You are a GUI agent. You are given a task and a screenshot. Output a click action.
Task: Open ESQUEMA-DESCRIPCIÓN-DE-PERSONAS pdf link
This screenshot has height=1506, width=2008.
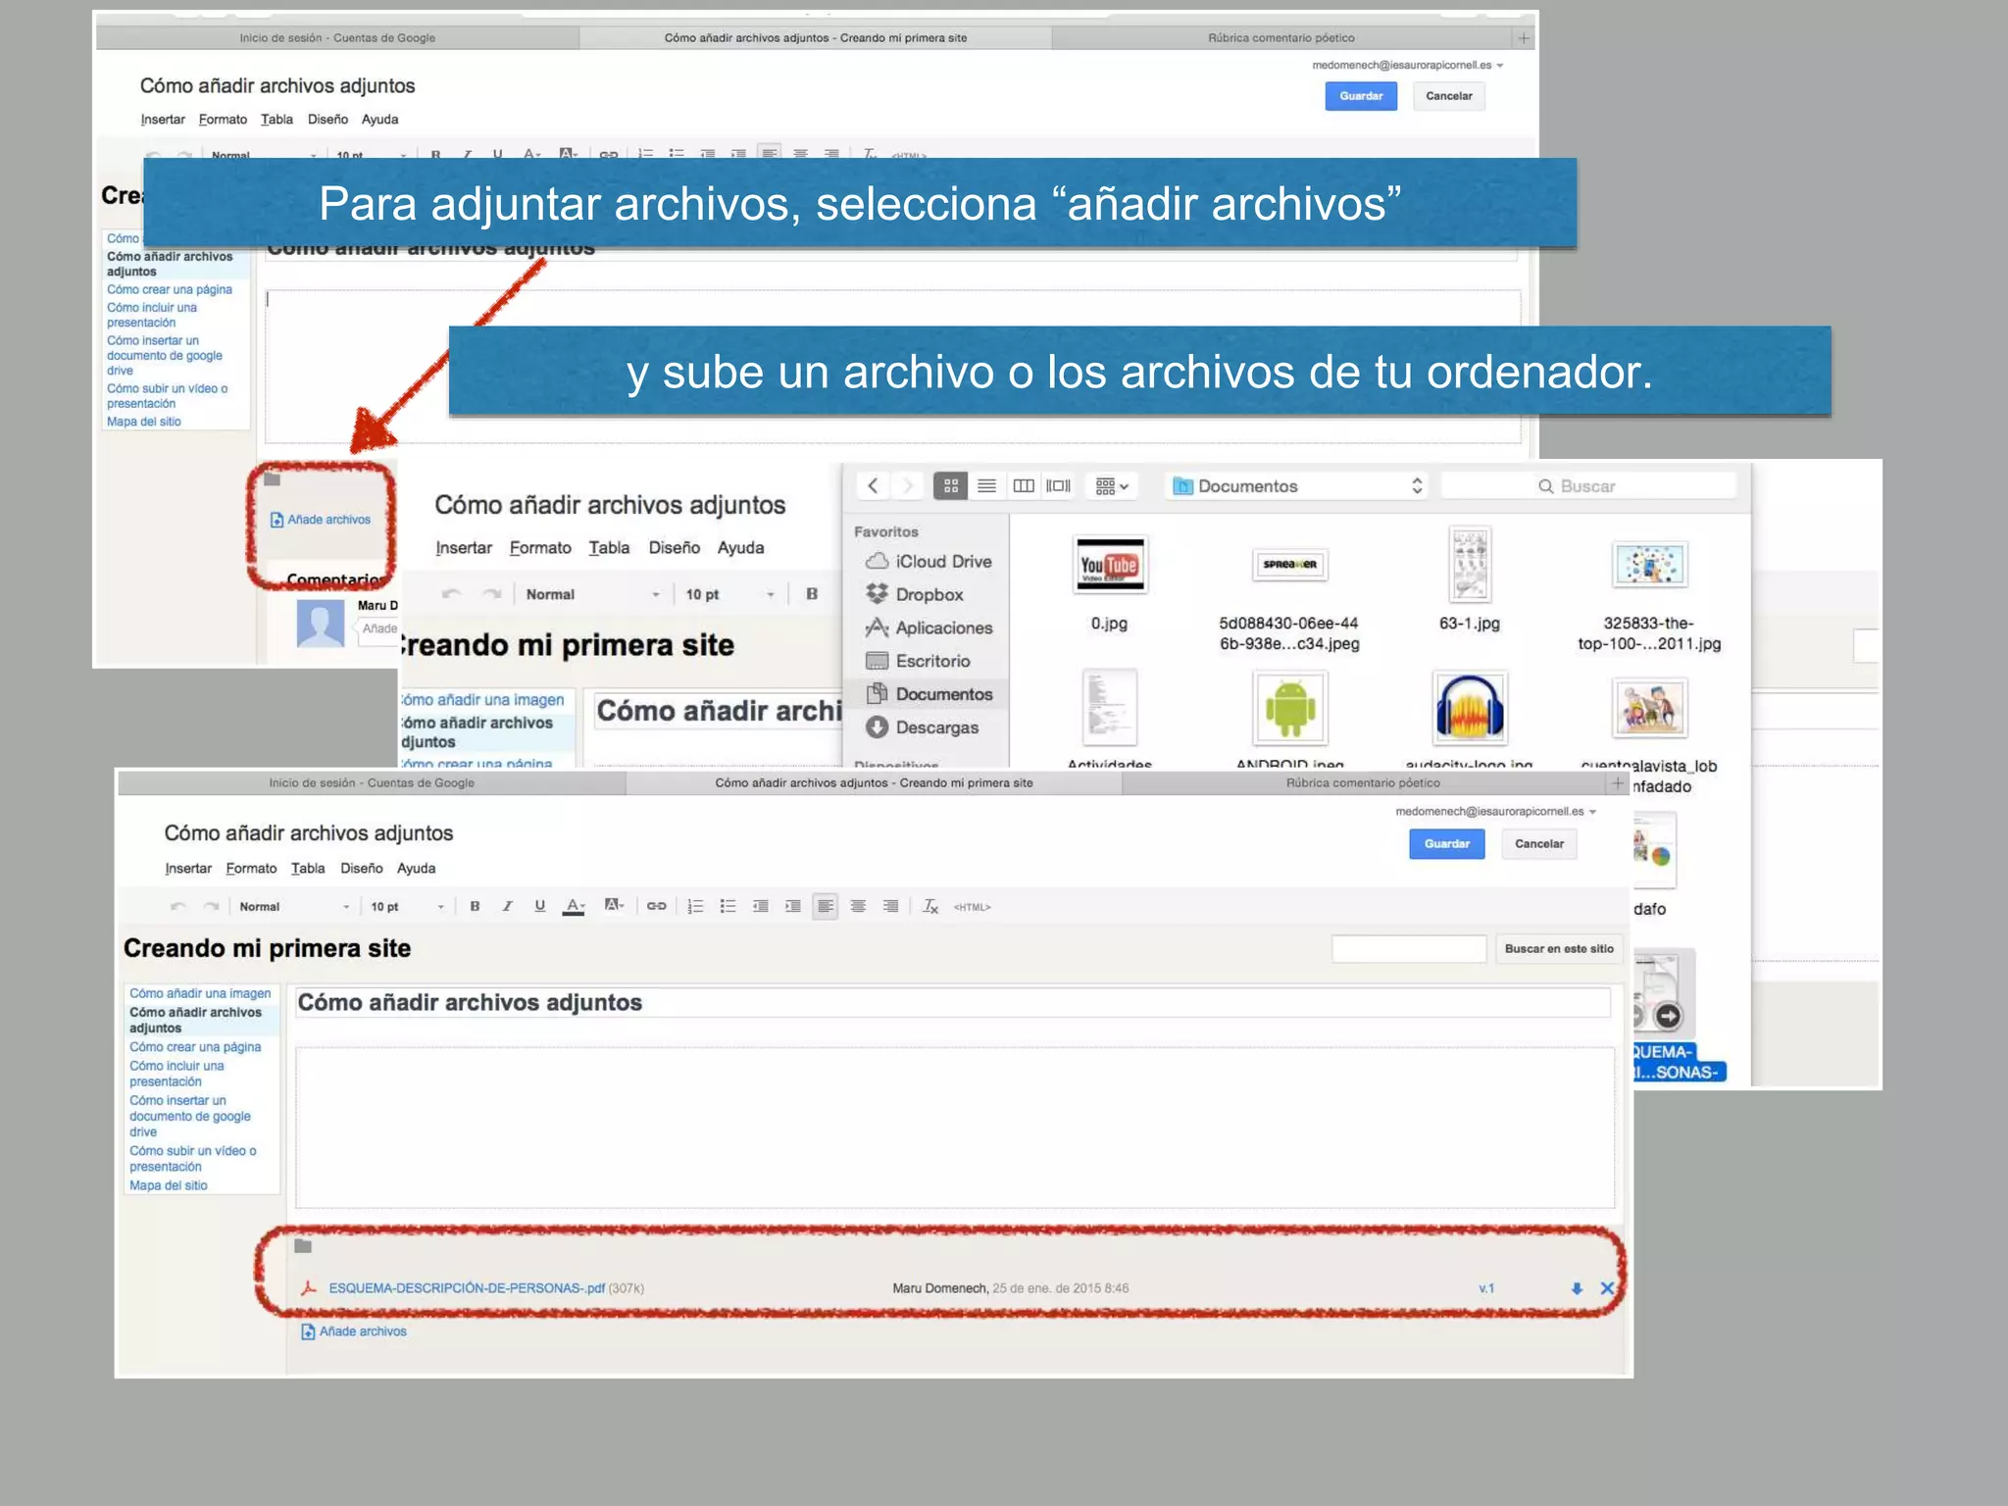(x=467, y=1288)
